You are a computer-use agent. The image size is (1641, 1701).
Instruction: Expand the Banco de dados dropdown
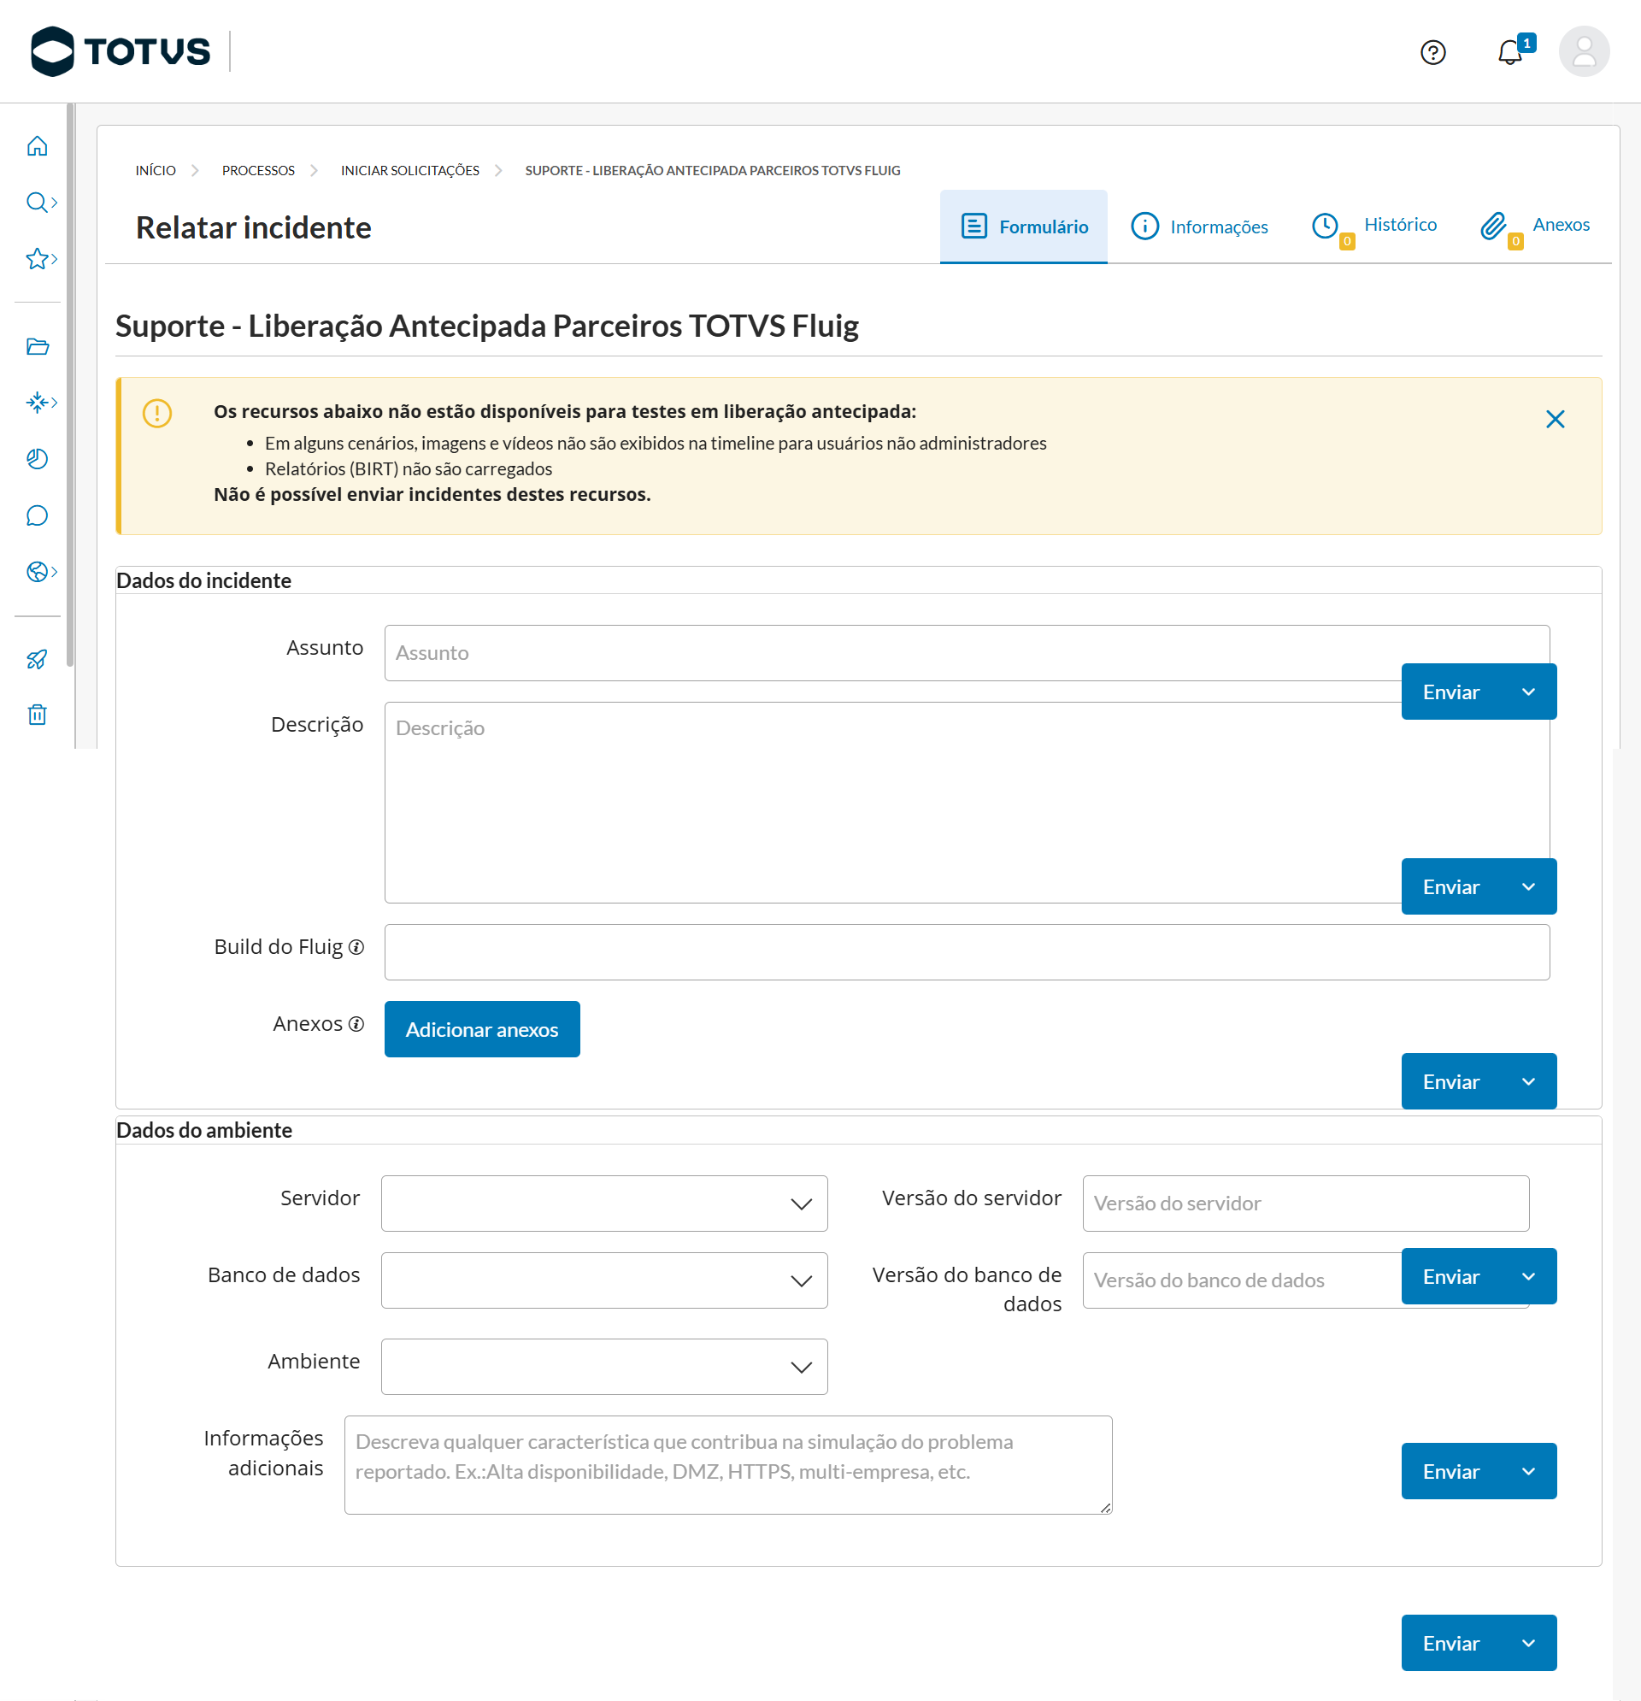604,1280
